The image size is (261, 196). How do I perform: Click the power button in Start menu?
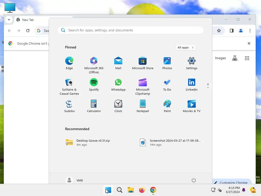(x=194, y=180)
